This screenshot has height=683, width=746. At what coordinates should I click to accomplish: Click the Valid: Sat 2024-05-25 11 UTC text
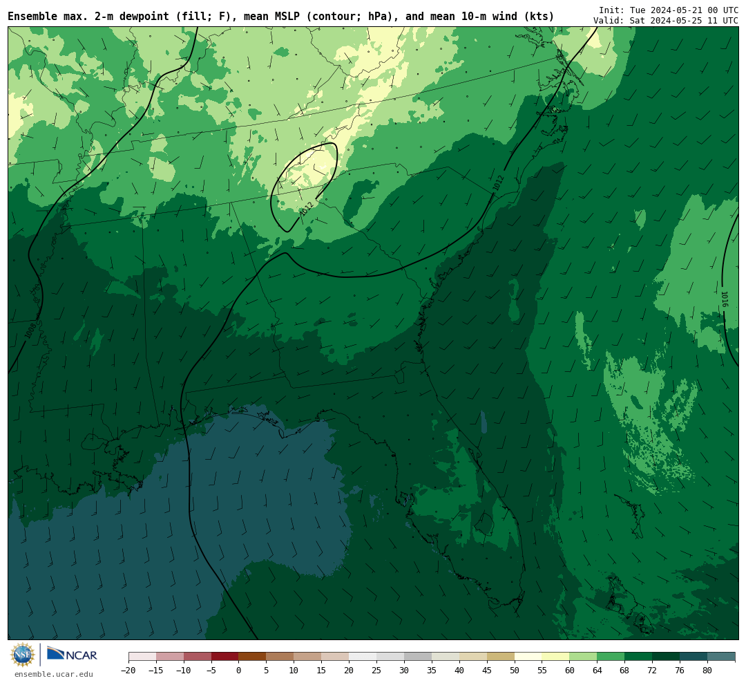click(666, 21)
